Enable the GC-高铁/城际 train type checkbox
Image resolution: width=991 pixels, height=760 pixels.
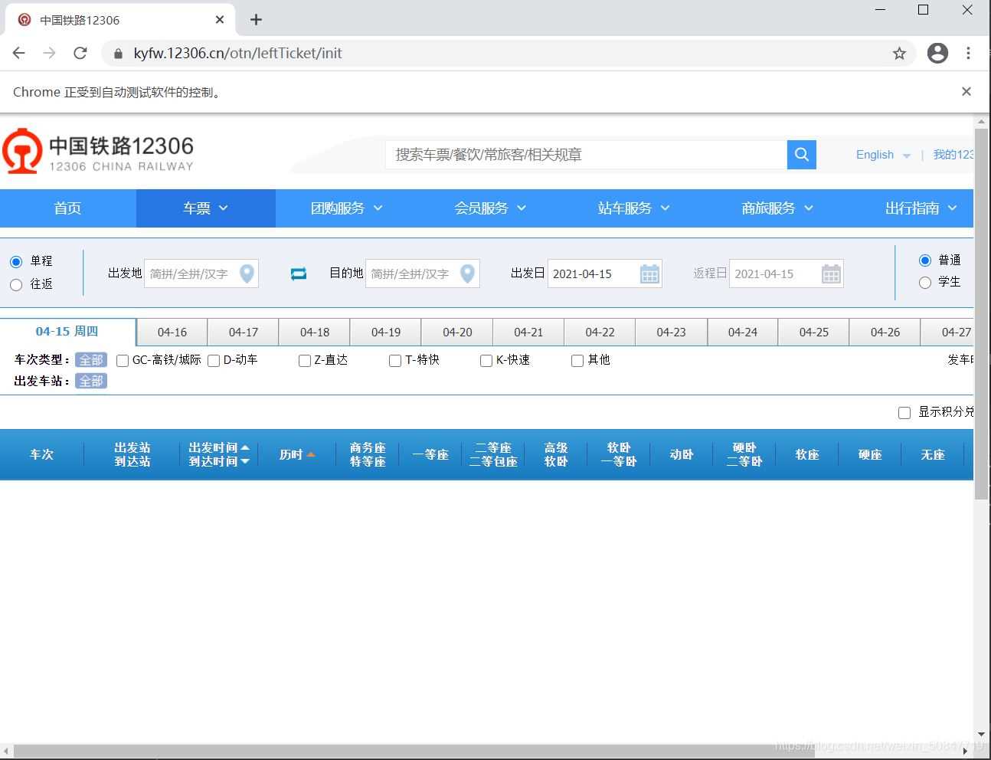click(123, 360)
